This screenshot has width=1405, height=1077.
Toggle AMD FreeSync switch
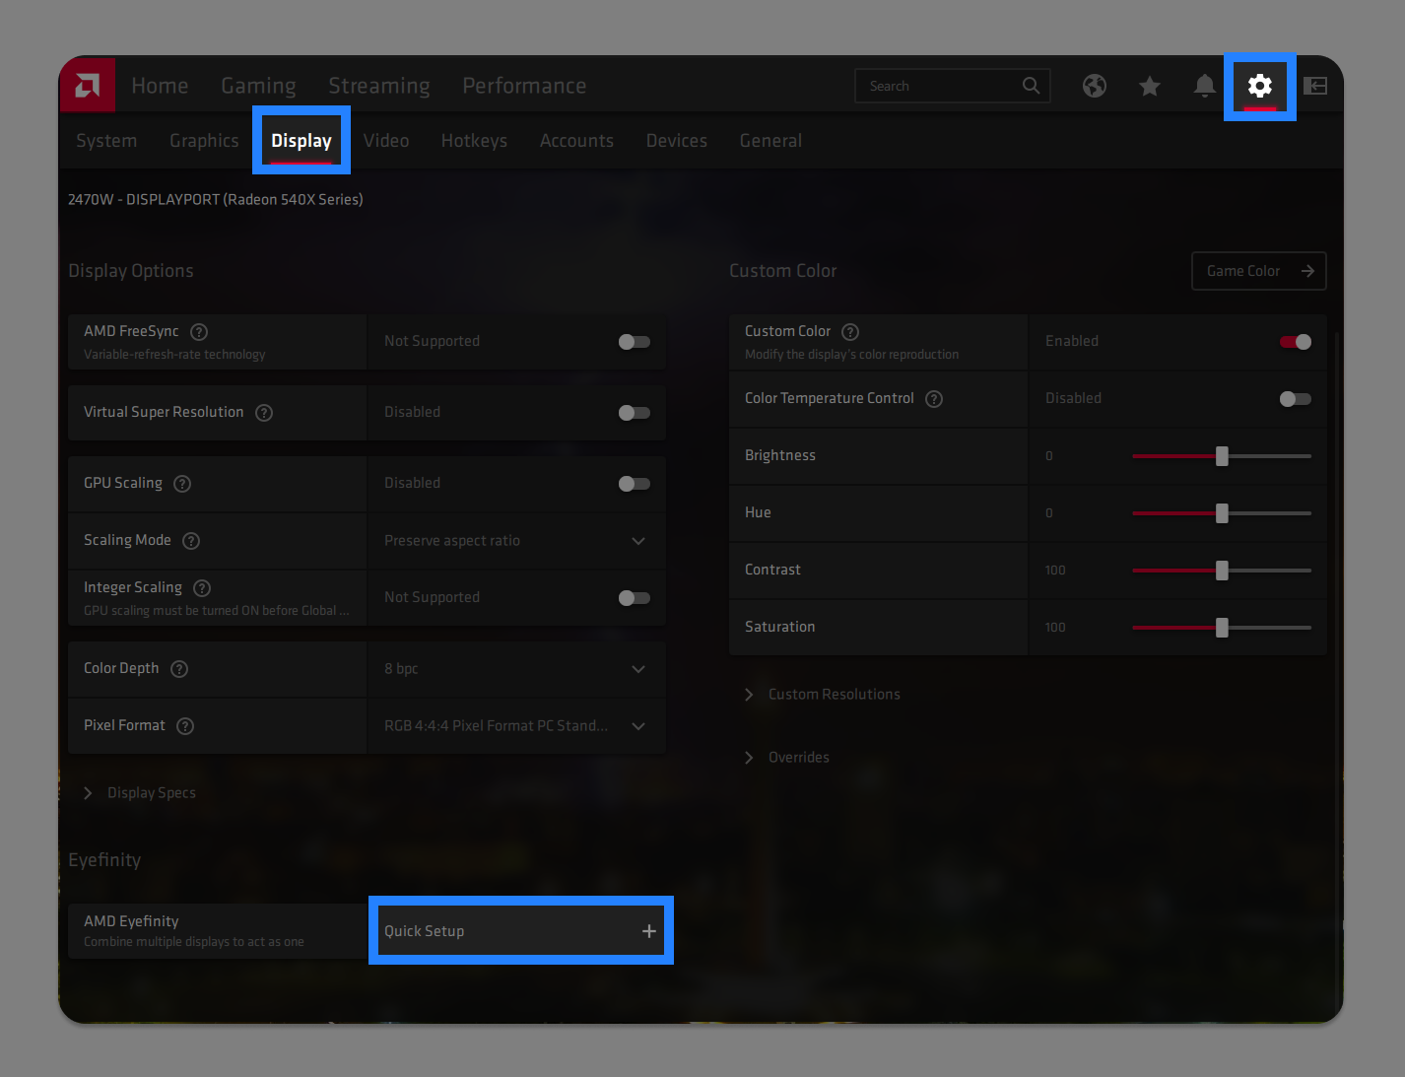pos(634,342)
